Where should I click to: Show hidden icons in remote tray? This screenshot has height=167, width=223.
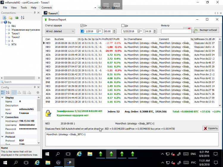(162, 154)
